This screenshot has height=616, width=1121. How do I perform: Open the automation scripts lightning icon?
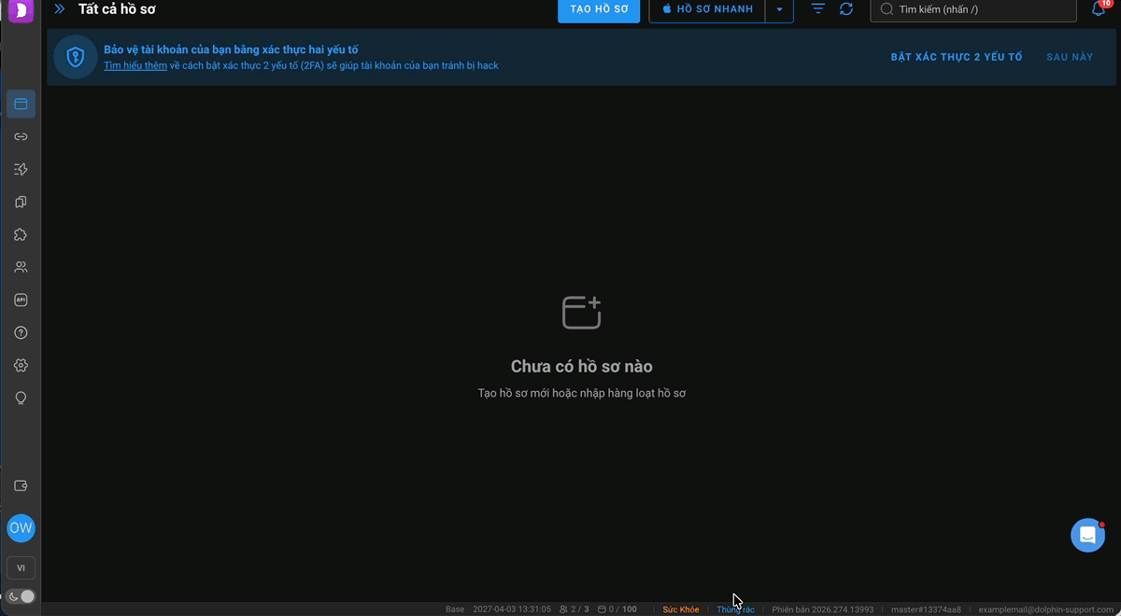coord(21,169)
